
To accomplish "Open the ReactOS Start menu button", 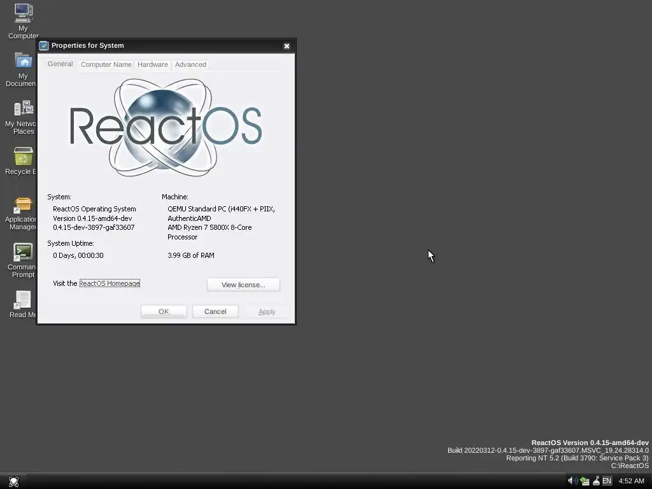I will pos(14,481).
